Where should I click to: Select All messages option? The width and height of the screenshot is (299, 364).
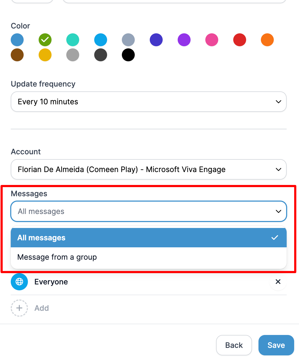[149, 238]
